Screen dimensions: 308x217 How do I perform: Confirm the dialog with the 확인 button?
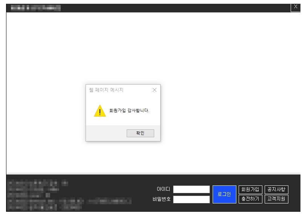click(140, 133)
